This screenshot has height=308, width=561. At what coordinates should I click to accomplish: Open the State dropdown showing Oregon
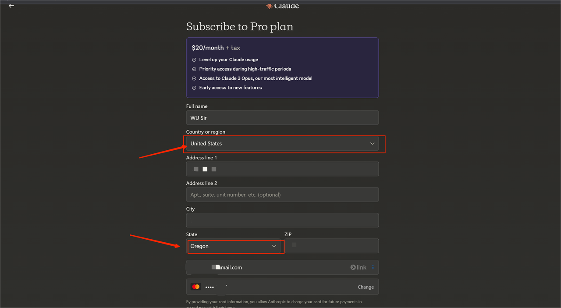click(x=233, y=246)
